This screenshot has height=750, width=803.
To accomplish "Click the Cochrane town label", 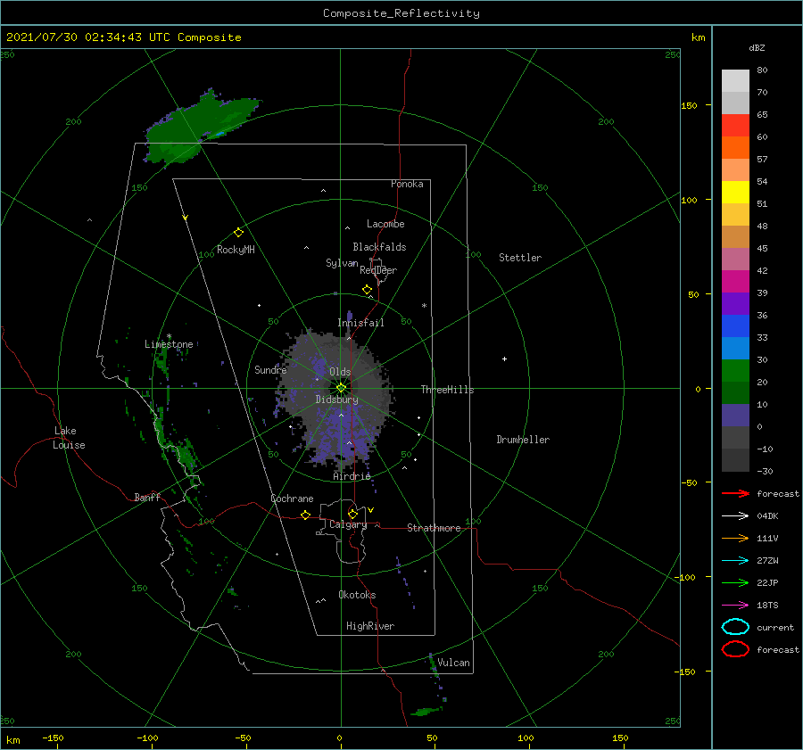I will click(292, 499).
